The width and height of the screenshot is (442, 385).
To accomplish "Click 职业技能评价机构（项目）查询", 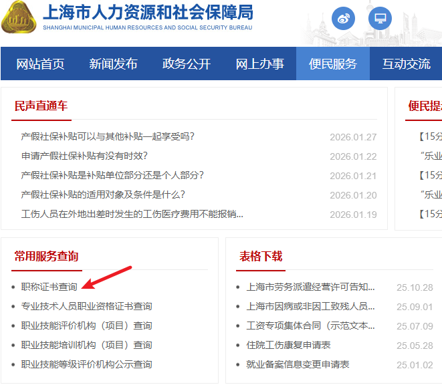I will [x=86, y=326].
